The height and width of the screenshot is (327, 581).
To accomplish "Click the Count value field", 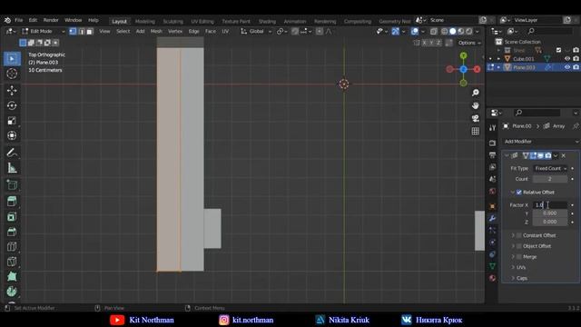I will (550, 179).
